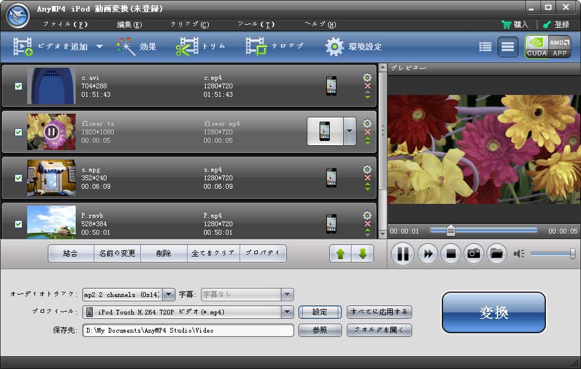Toggle NVIDIA CUDA acceleration
Viewport: 581px width, 369px height.
(537, 47)
